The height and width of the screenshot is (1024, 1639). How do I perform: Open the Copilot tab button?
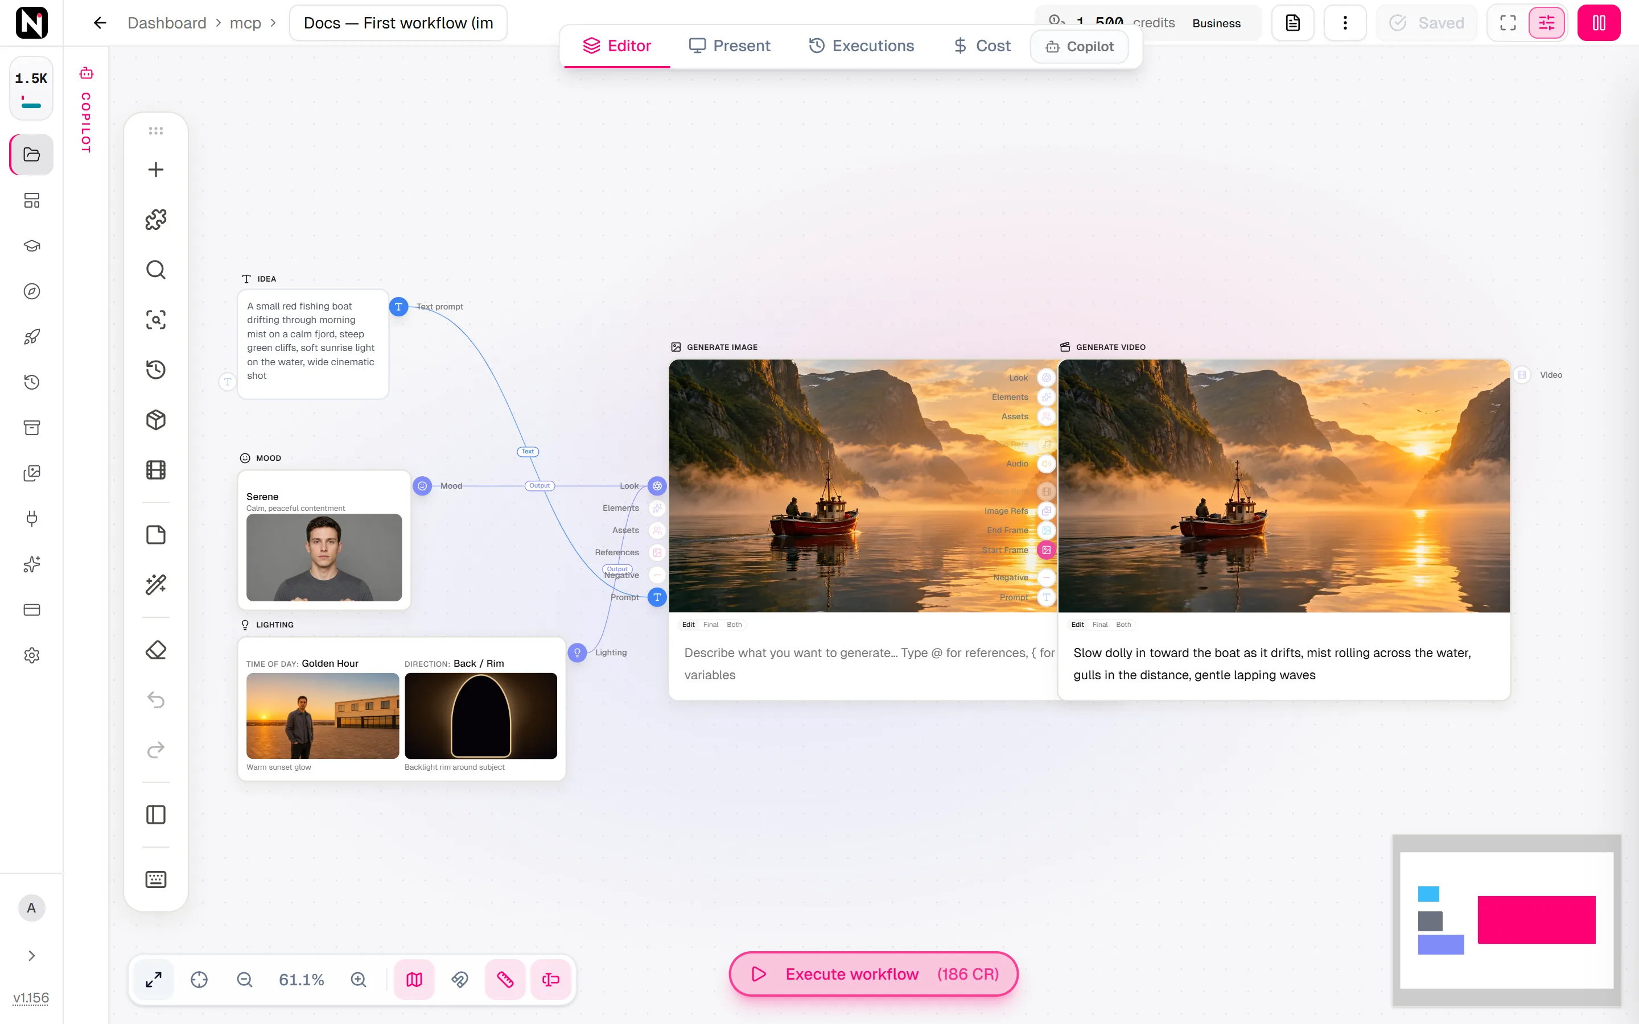1080,46
